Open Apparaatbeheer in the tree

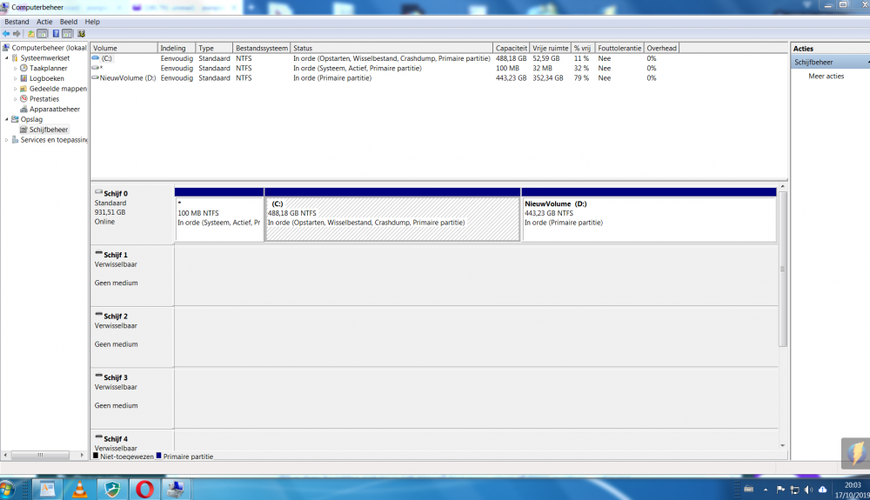pyautogui.click(x=54, y=110)
